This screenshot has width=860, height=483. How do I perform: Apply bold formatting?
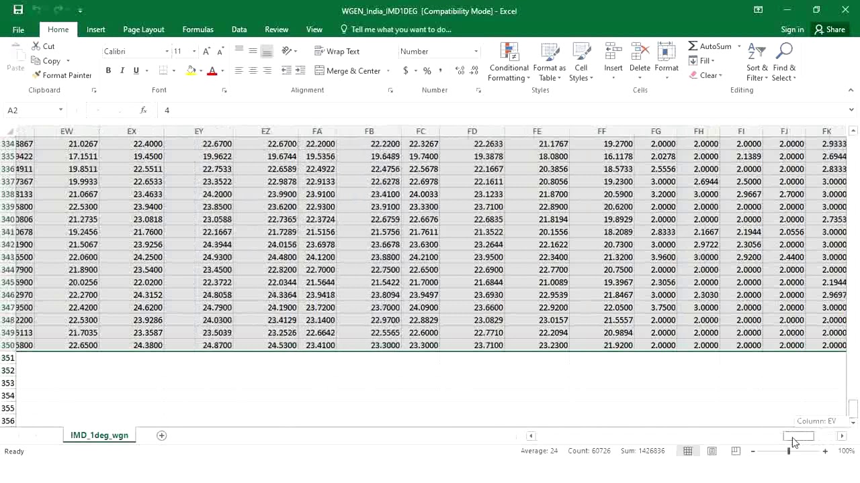click(x=108, y=70)
